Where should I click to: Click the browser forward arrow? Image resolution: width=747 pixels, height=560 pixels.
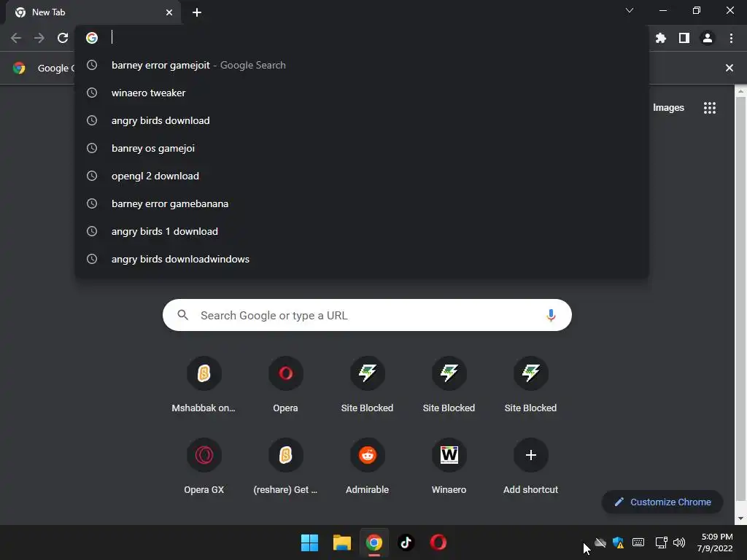coord(39,38)
